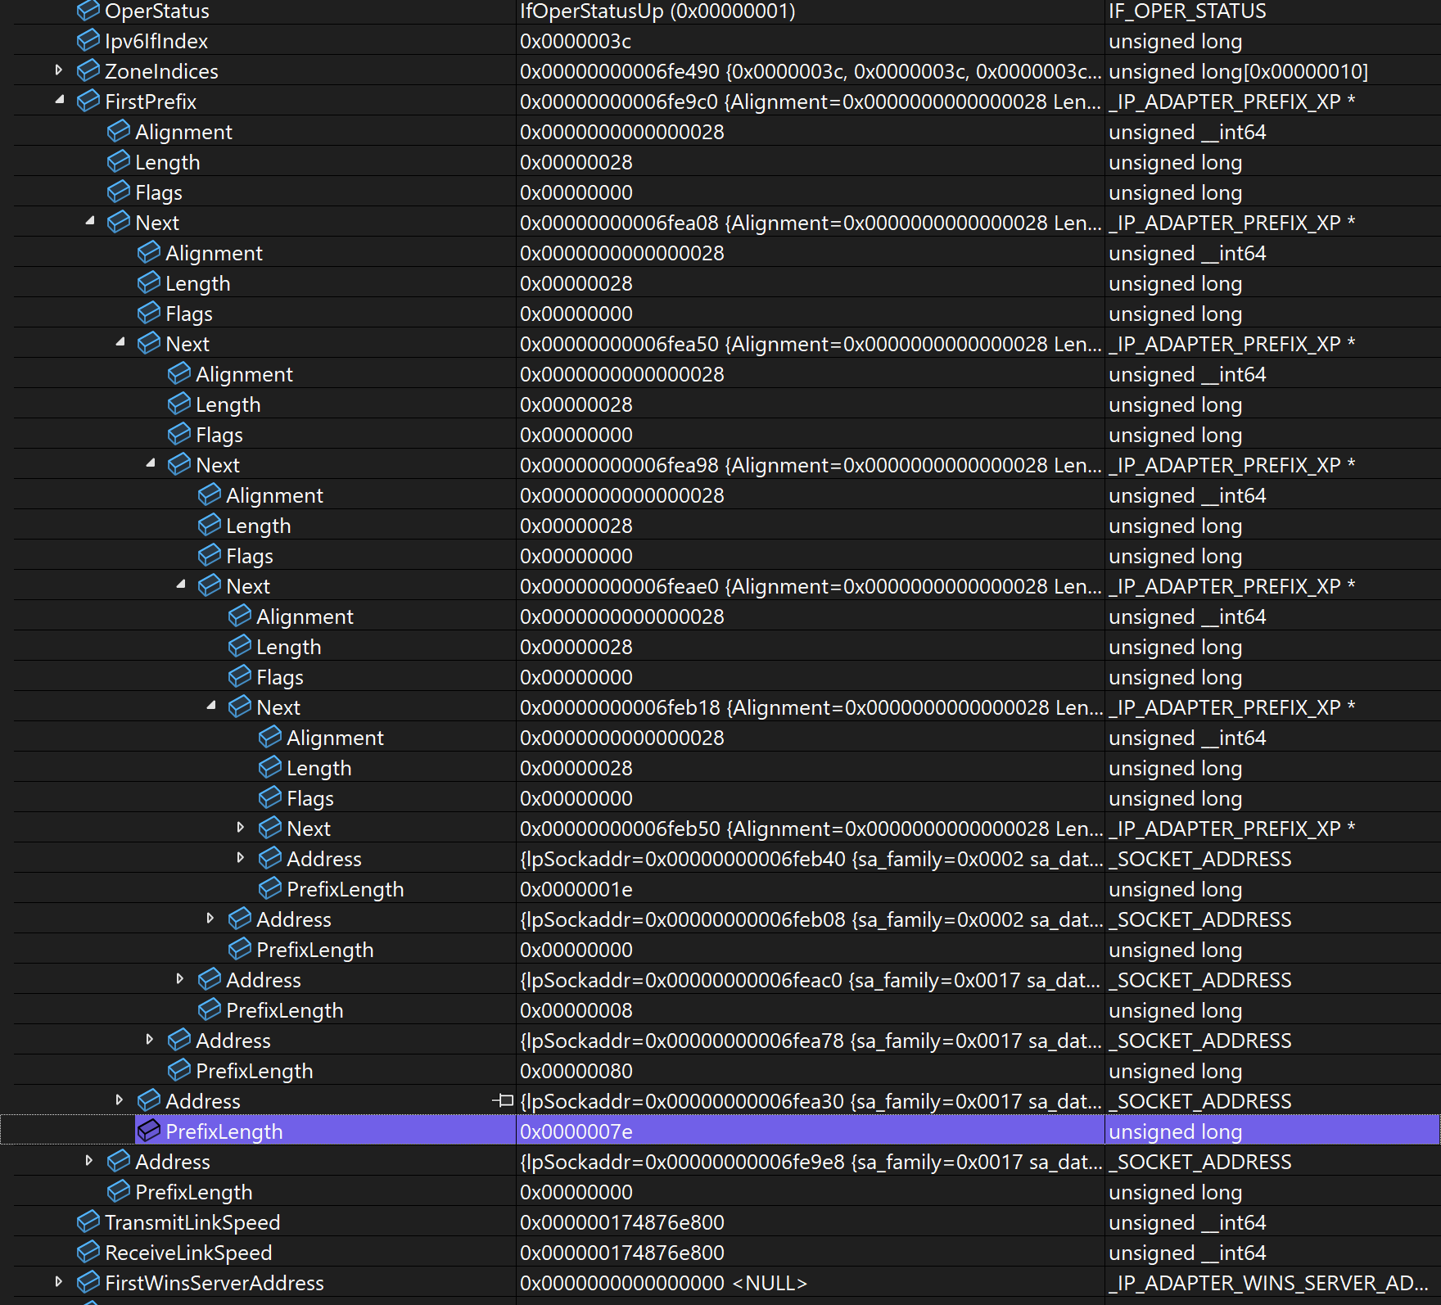The height and width of the screenshot is (1305, 1441).
Task: Click the icon of PrefixLength row valued 0x00000008
Action: 210,1009
